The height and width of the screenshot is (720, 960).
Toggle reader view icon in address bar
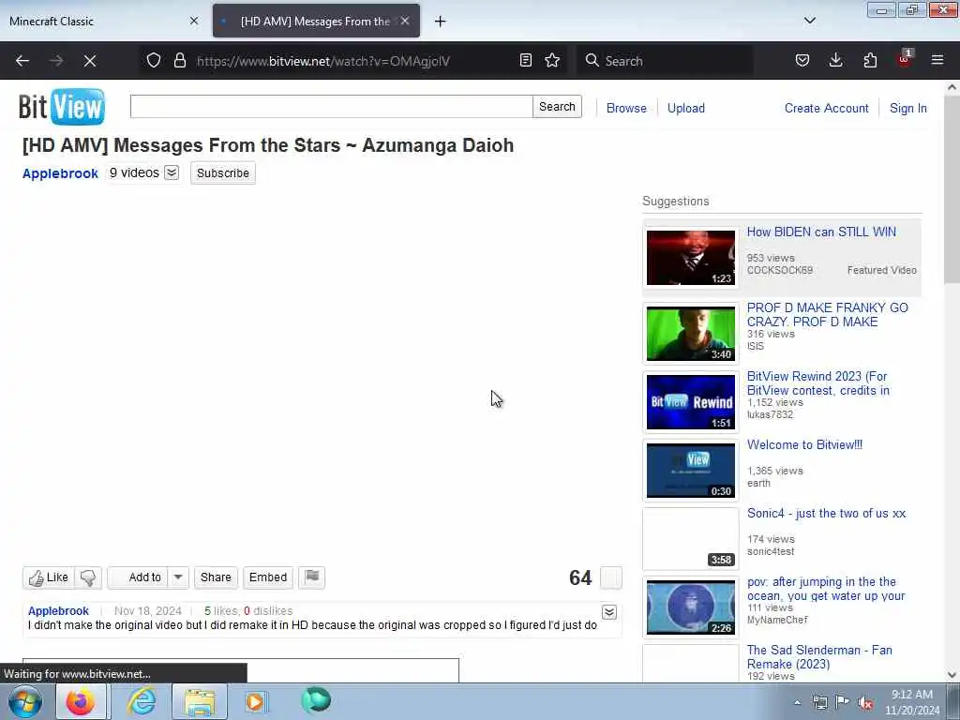525,60
